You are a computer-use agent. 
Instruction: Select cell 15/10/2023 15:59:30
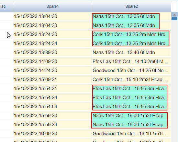coord(52,116)
